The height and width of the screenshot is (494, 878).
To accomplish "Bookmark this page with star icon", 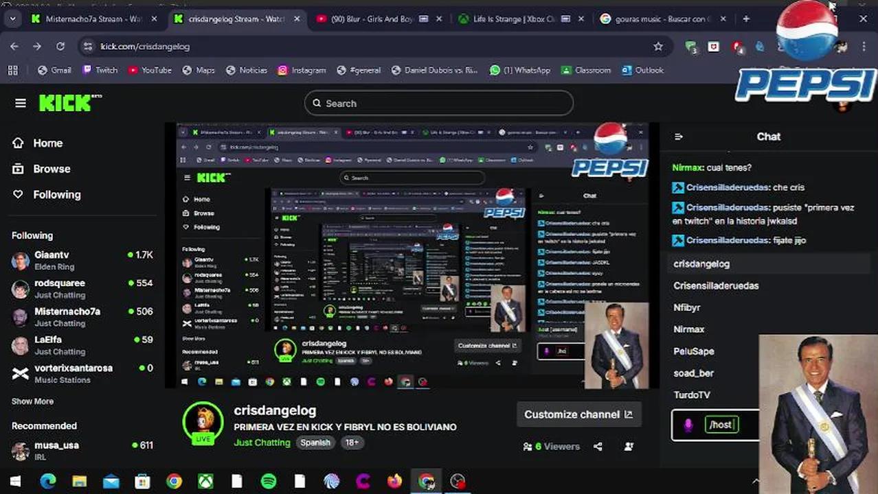I will tap(658, 46).
